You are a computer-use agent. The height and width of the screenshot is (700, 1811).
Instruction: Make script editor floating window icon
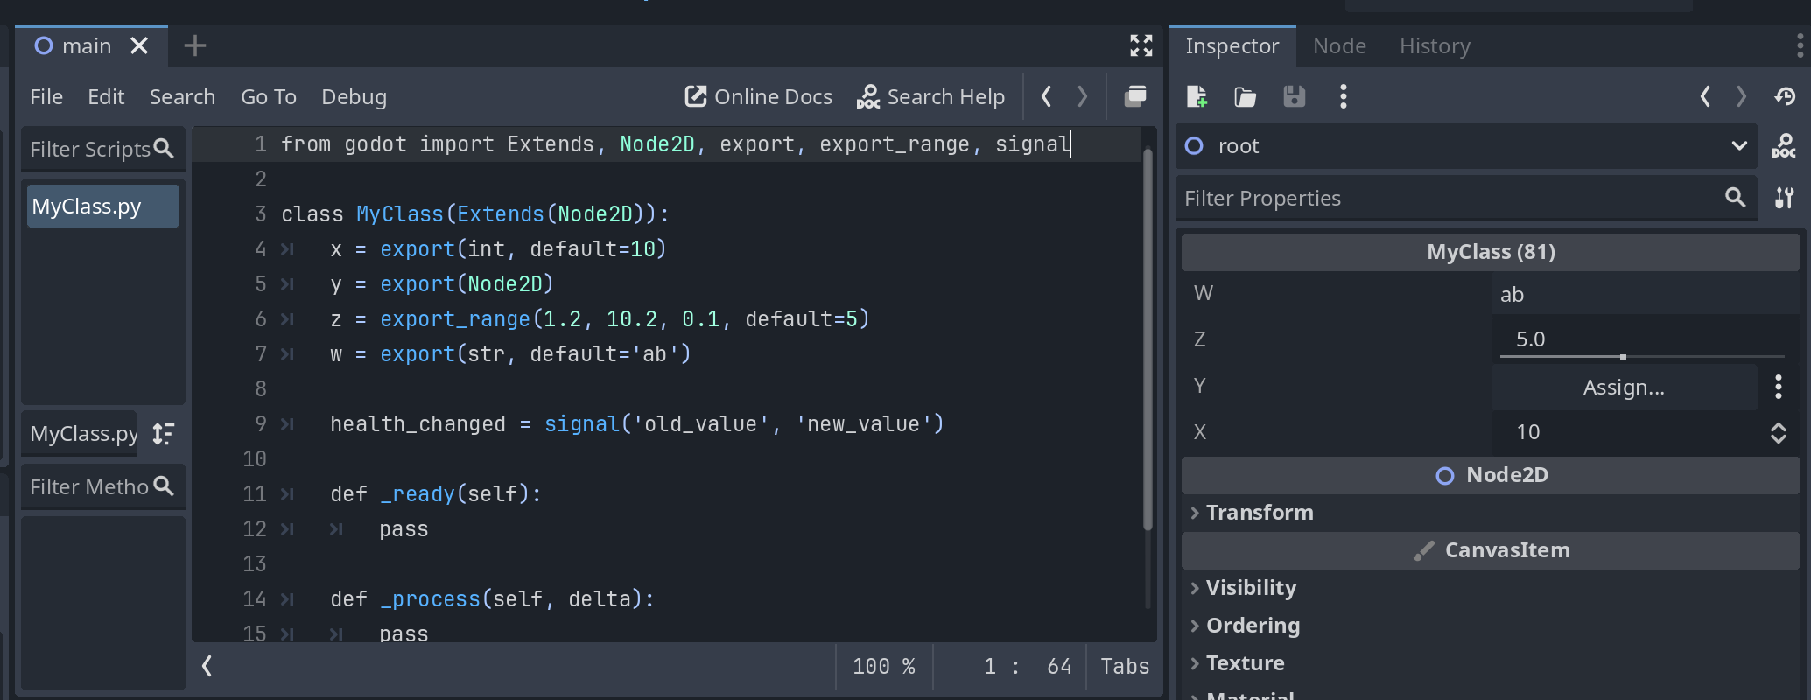1135,96
